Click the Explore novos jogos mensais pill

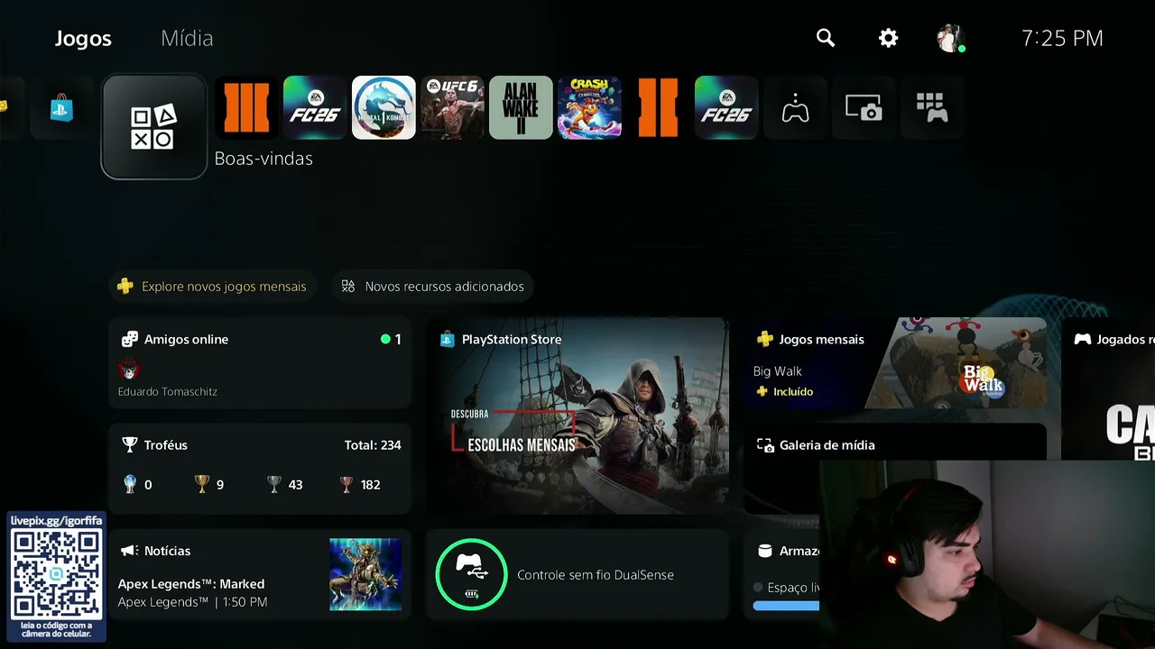point(213,286)
